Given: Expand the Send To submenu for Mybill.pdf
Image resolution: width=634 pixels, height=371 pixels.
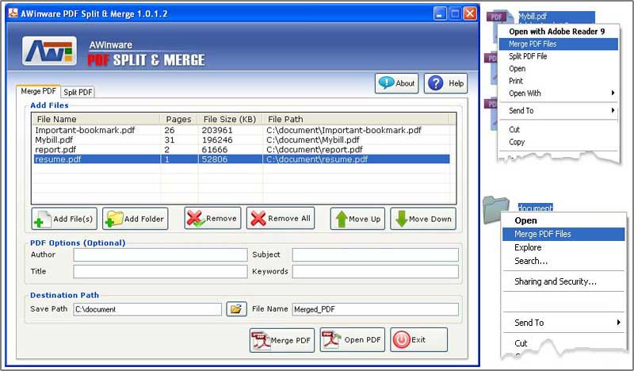Looking at the screenshot, I should [x=561, y=111].
